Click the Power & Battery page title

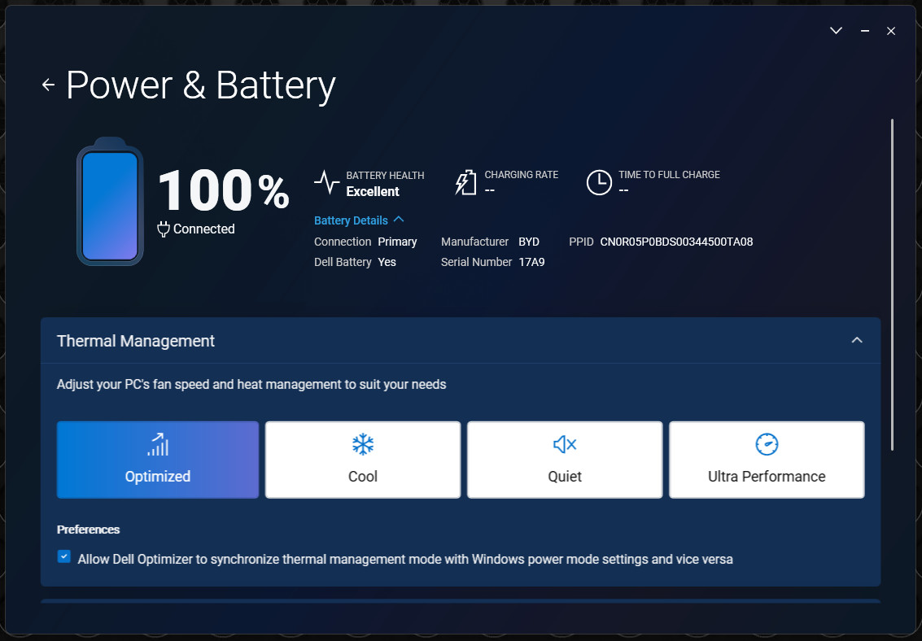(x=201, y=85)
